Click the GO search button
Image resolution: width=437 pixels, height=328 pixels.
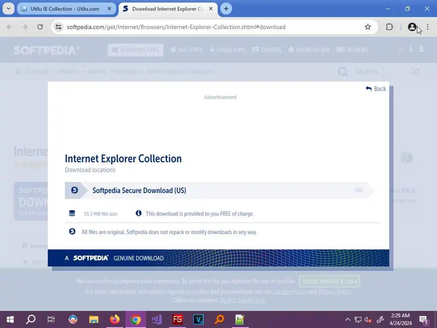pyautogui.click(x=414, y=72)
